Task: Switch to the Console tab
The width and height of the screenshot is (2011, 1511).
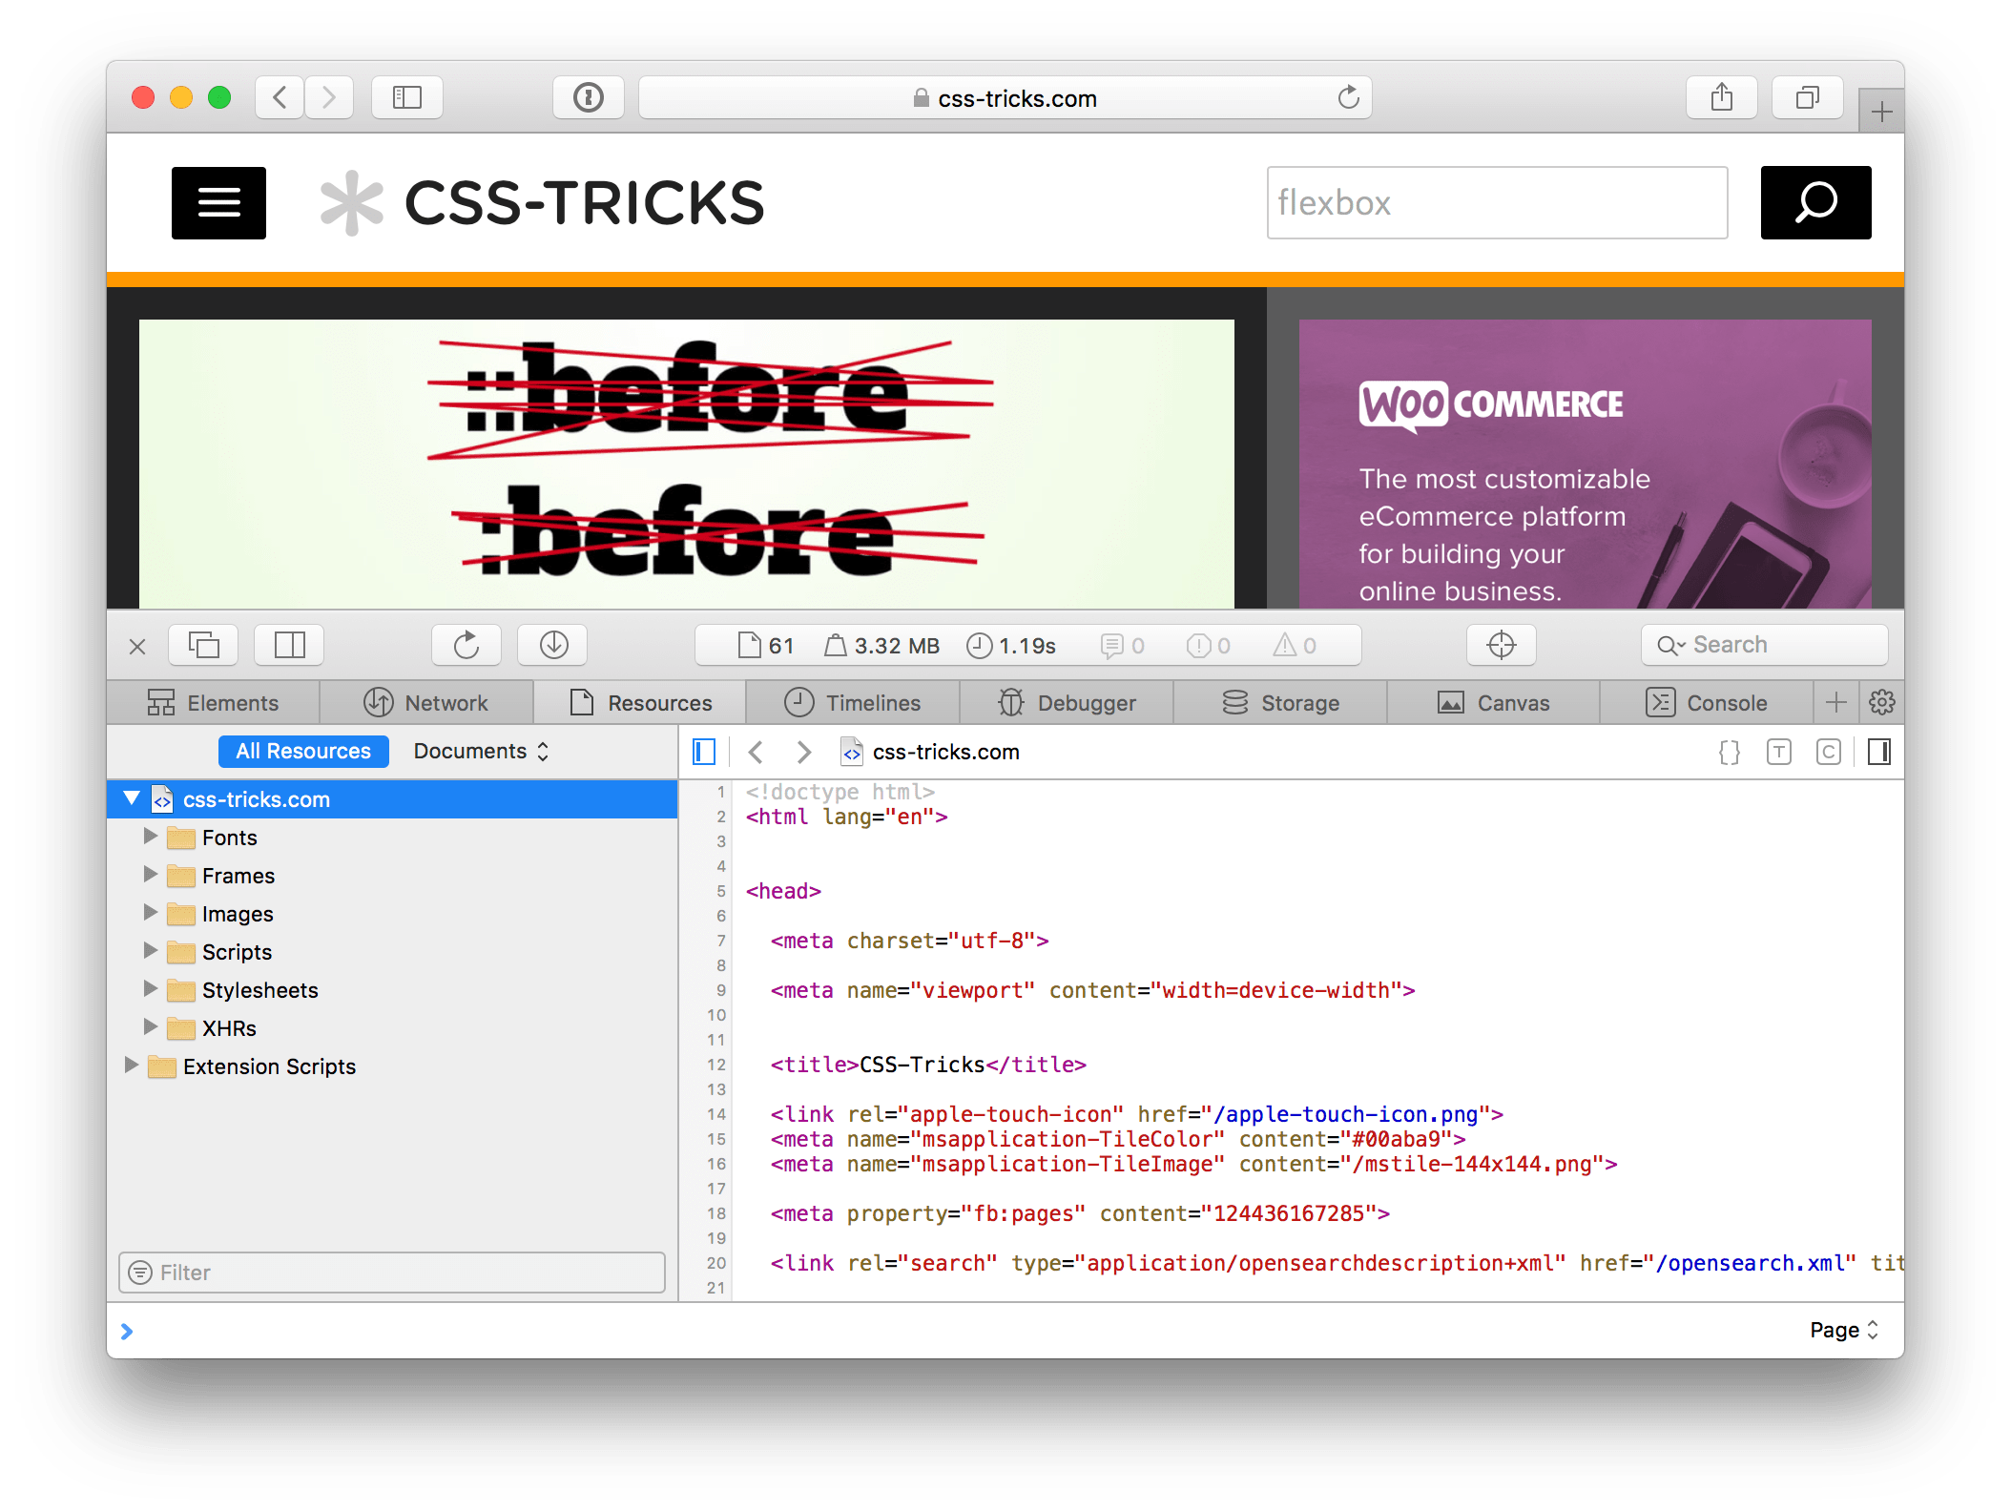Action: click(x=1707, y=703)
